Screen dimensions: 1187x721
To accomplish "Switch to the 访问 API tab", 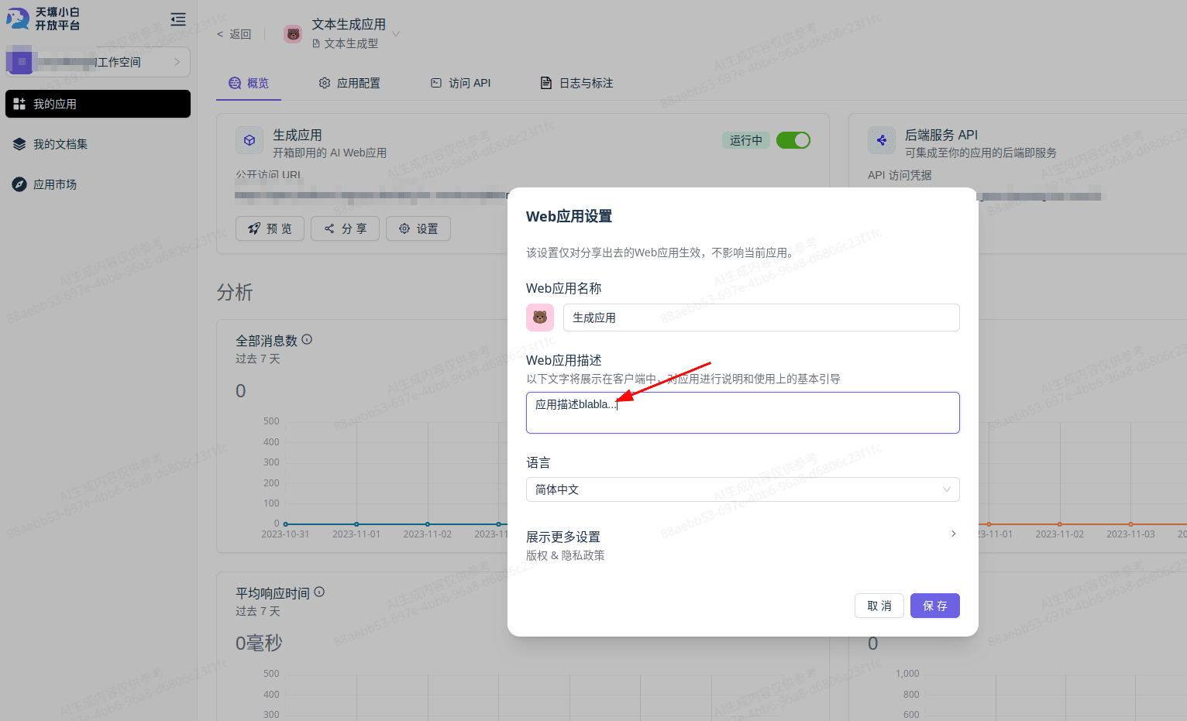I will 461,83.
